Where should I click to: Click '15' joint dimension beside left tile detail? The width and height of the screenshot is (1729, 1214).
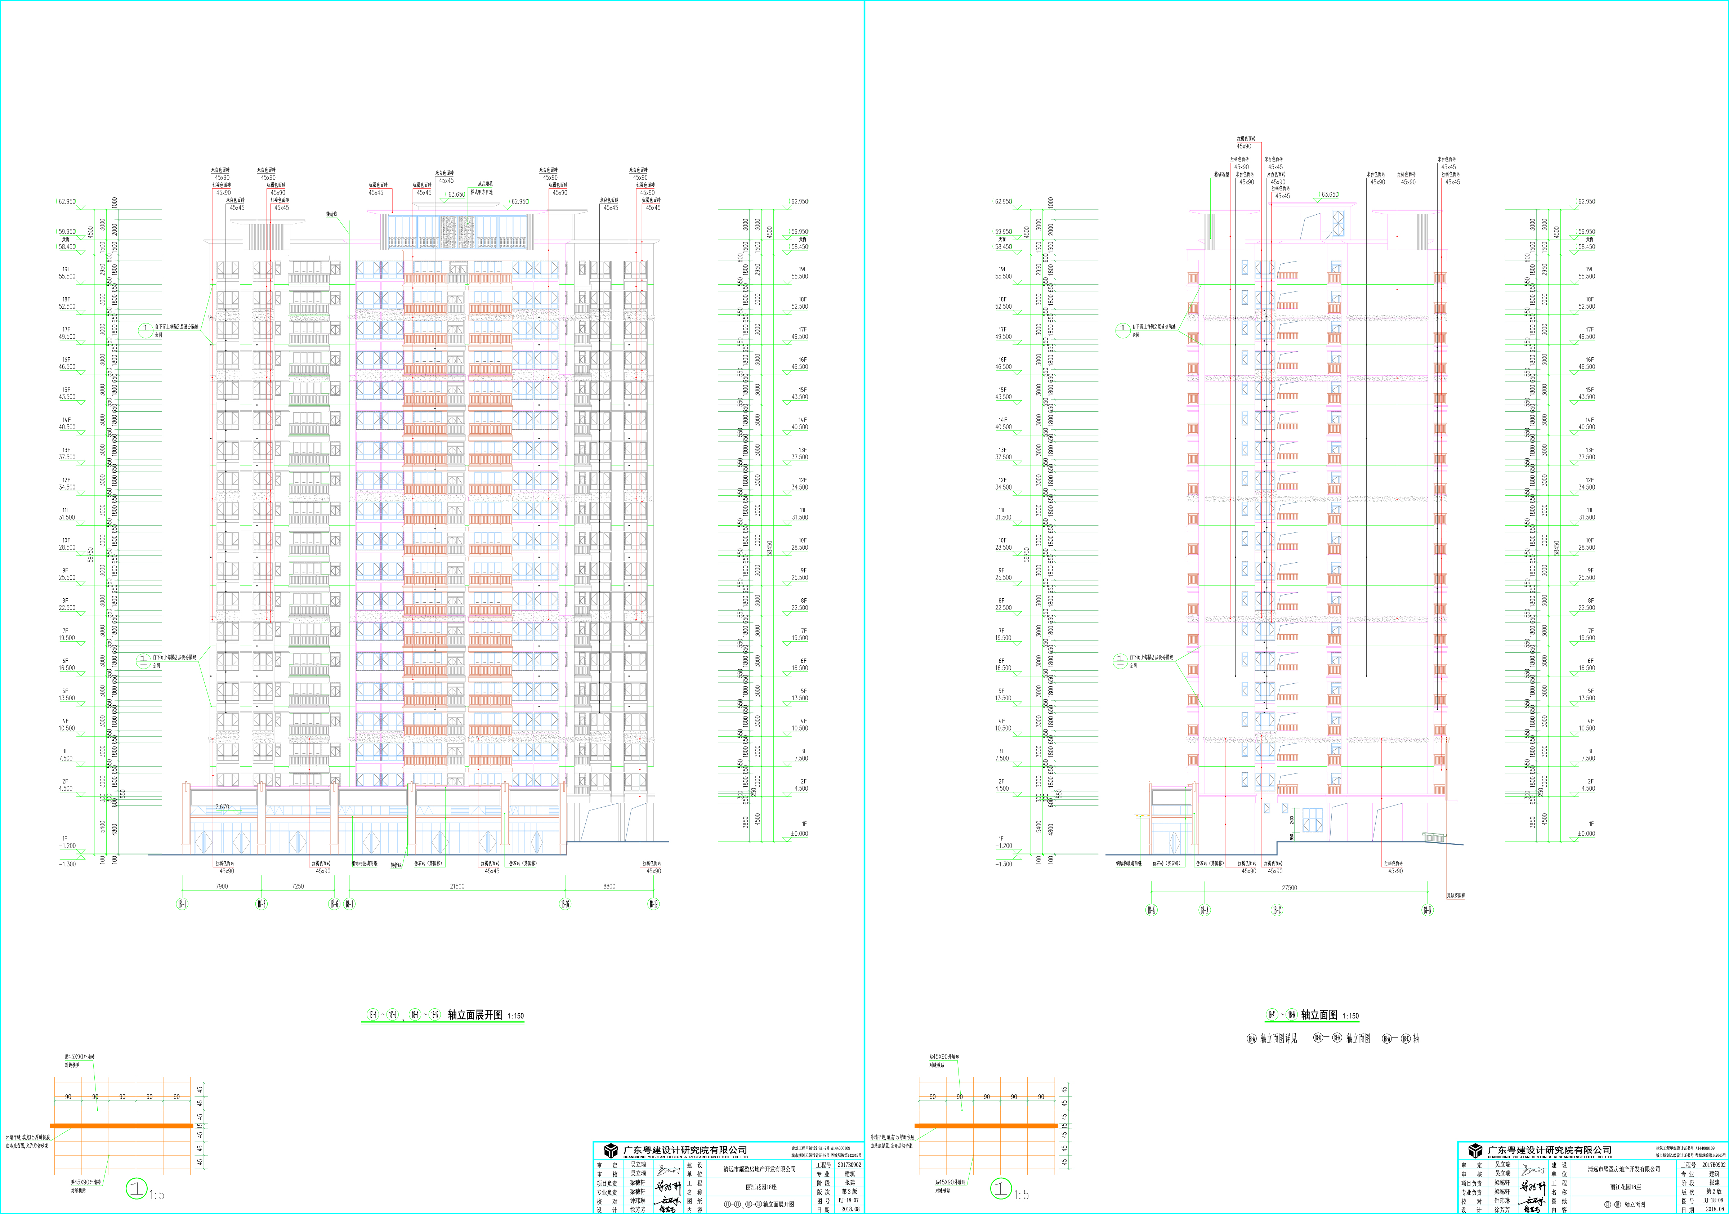point(200,1126)
